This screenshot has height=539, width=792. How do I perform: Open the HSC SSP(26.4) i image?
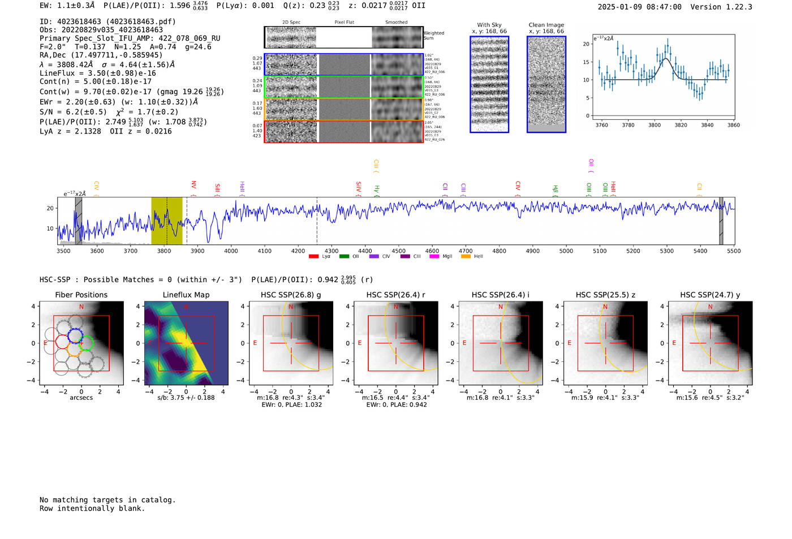click(501, 343)
